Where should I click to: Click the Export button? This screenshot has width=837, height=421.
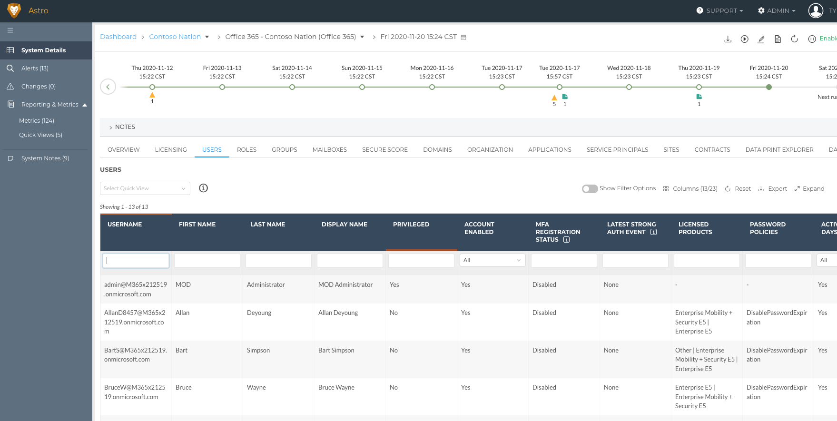pyautogui.click(x=773, y=189)
